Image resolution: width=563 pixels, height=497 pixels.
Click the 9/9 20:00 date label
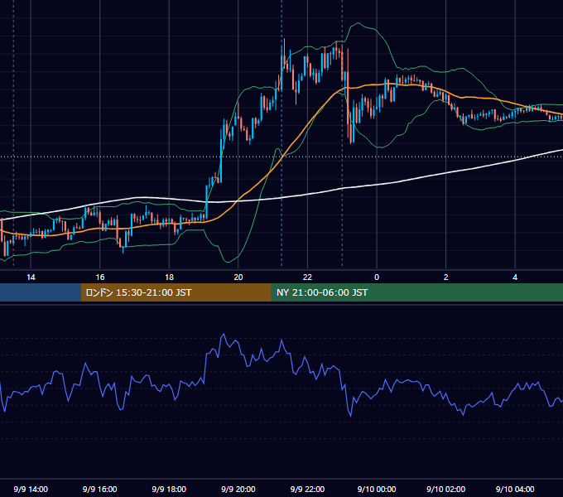238,489
